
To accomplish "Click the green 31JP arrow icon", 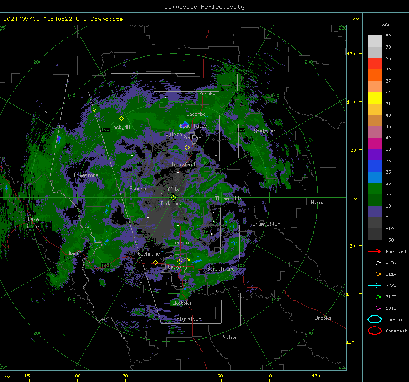I will click(x=374, y=297).
